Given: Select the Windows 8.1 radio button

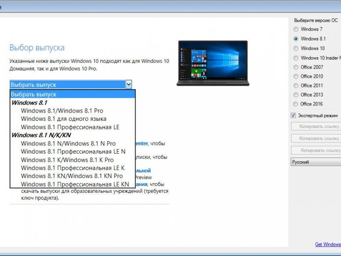Looking at the screenshot, I should point(296,39).
